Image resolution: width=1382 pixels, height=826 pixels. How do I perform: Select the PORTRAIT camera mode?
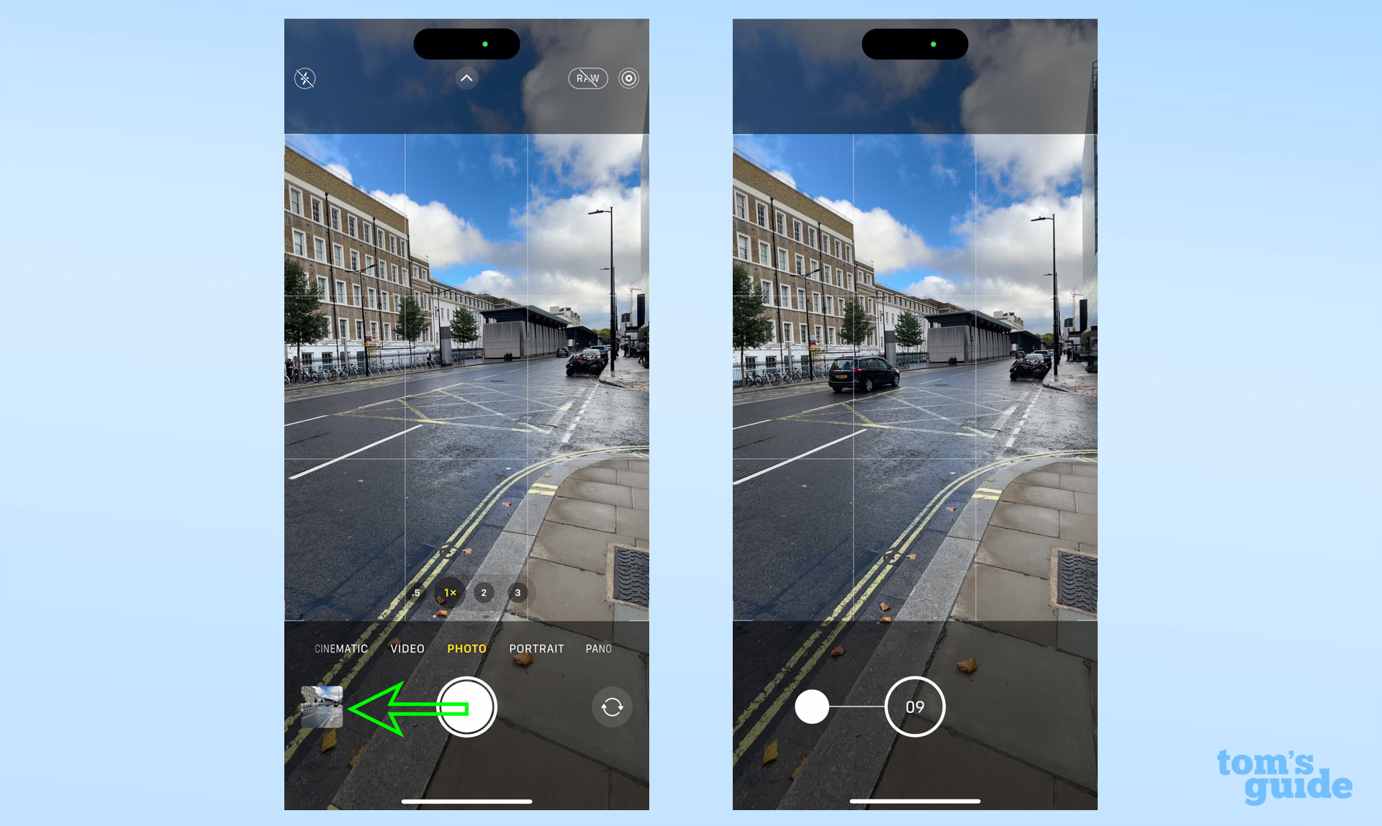(x=537, y=648)
